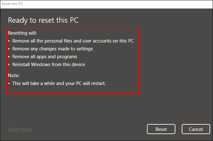Screen dimensions: 213x141
Task: Click the bullet next to apps and programs
Action: tap(9, 57)
